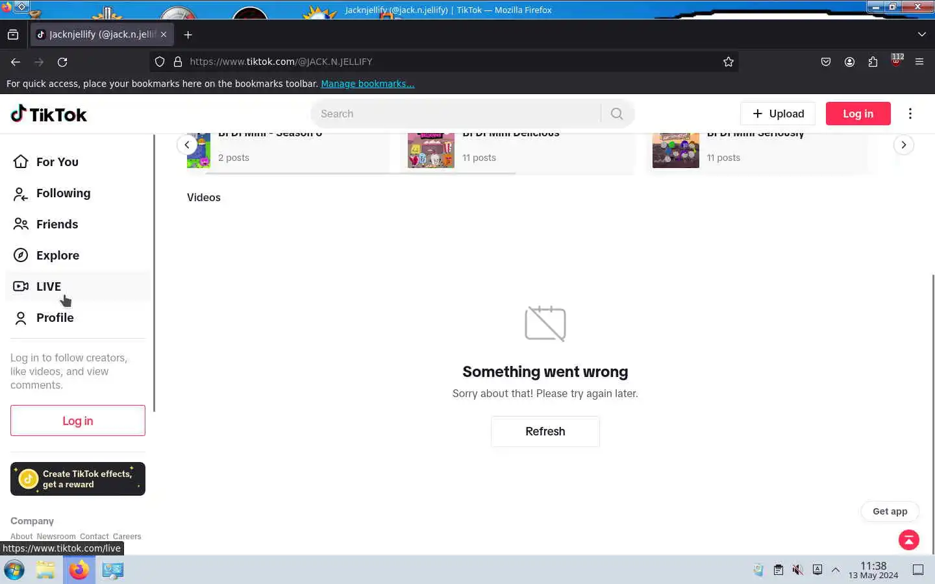
Task: Open the 2 posts playlist thumbnail
Action: coord(199,151)
